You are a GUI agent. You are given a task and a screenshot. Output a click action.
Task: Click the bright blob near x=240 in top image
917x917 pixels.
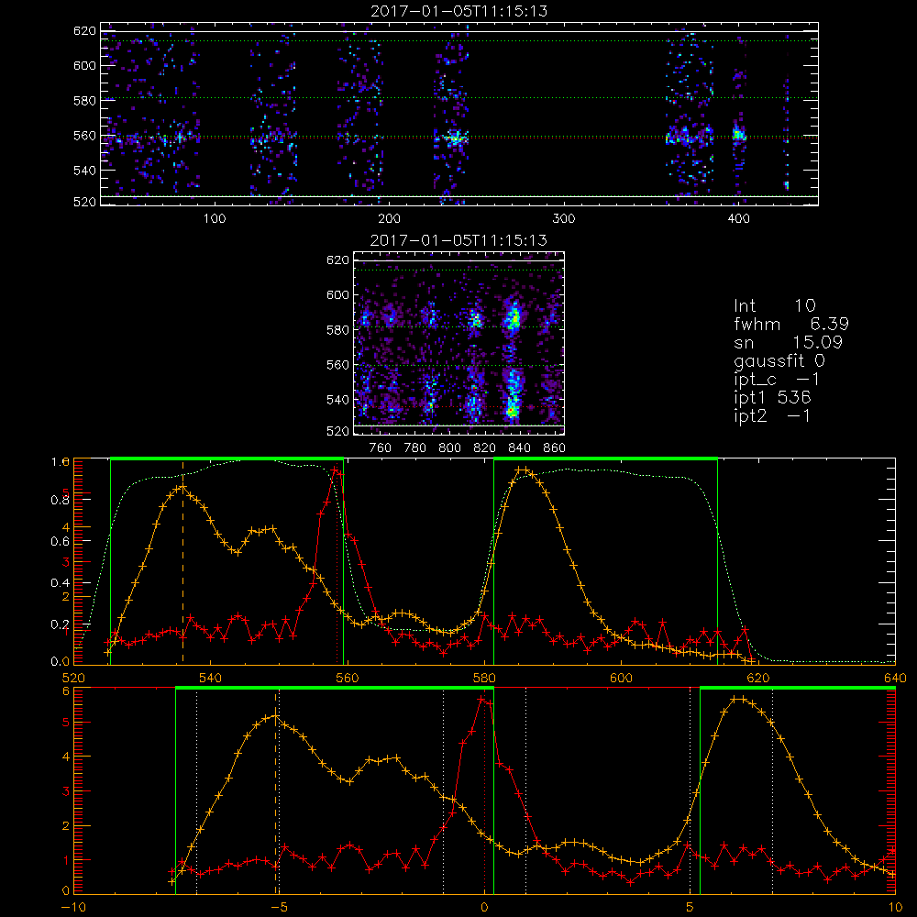[454, 138]
